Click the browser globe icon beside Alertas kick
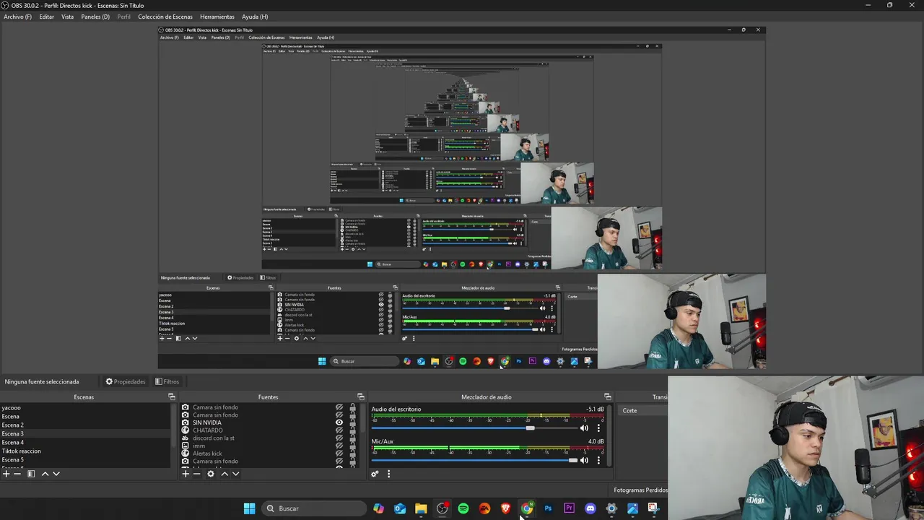Screen dimensions: 924x520 [186, 454]
